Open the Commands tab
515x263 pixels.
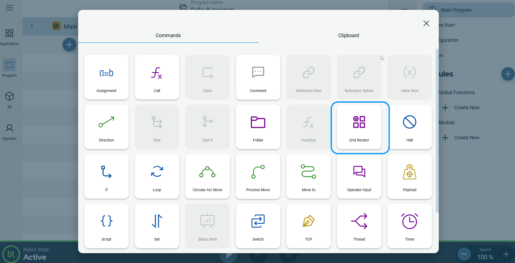click(168, 36)
